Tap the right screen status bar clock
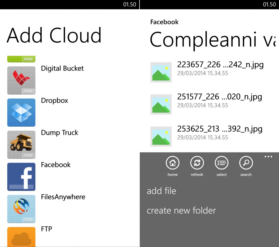The width and height of the screenshot is (279, 247). [269, 4]
